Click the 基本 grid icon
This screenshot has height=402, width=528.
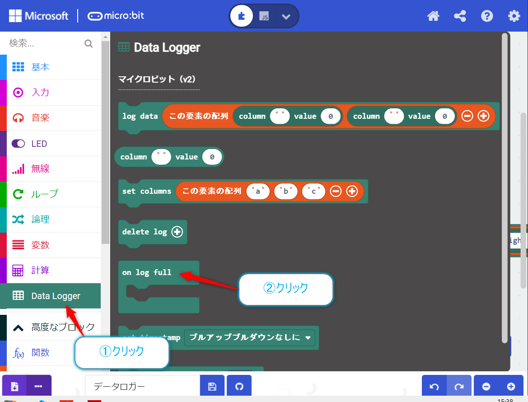[x=18, y=67]
